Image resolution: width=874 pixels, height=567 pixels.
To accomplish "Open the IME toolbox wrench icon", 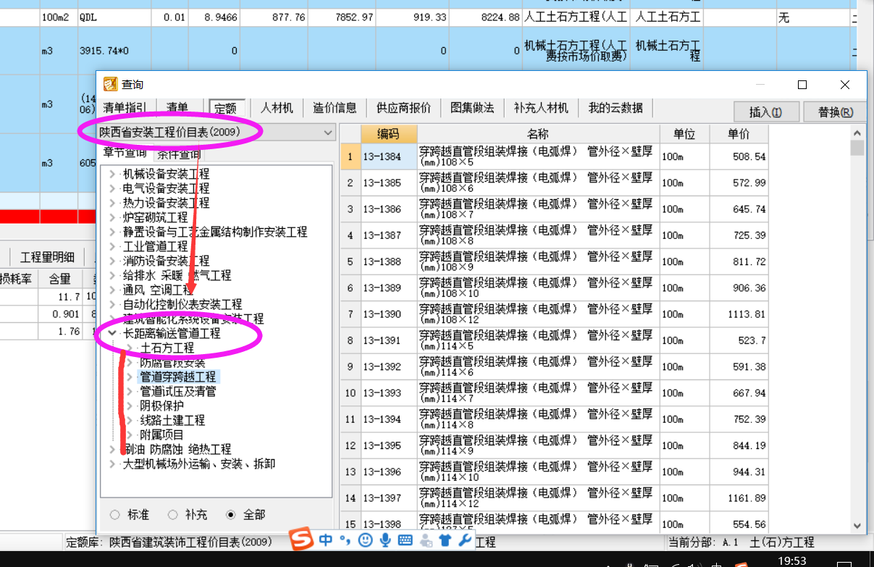I will click(x=465, y=540).
